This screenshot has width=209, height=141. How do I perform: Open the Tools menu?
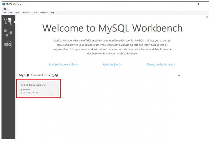tap(35, 13)
